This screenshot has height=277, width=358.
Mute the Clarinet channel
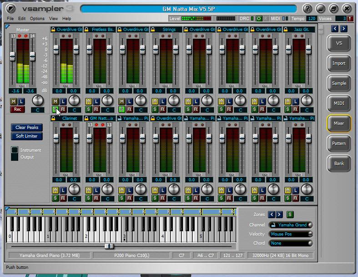pyautogui.click(x=55, y=190)
